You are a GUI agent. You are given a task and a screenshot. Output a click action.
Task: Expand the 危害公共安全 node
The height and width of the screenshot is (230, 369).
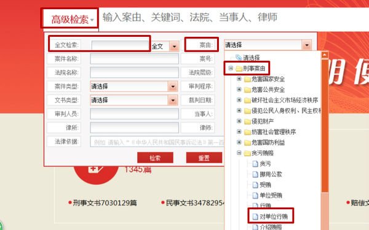coord(239,90)
